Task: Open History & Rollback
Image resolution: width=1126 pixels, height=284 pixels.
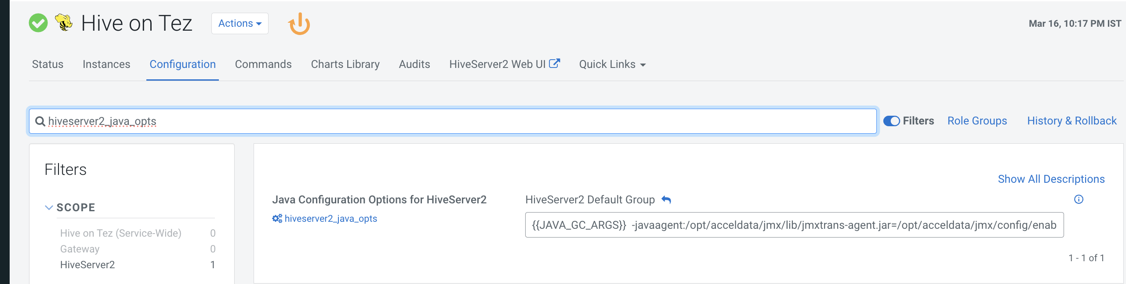Action: coord(1072,121)
